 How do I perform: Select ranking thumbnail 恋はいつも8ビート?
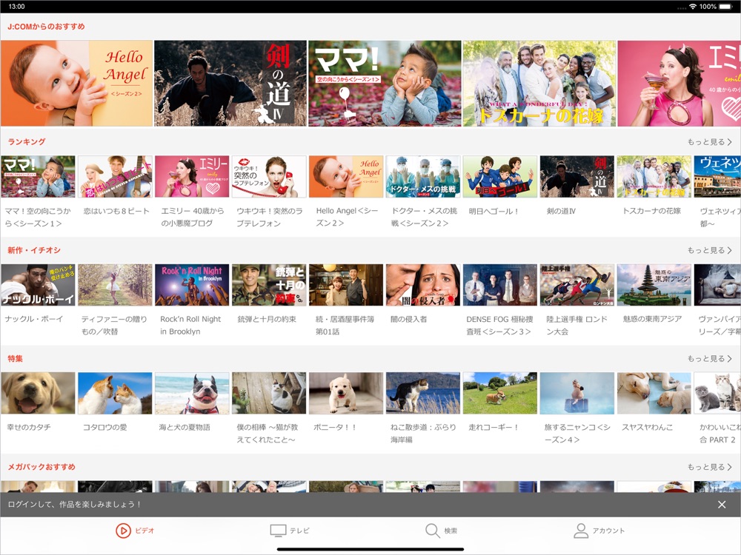[x=115, y=177]
